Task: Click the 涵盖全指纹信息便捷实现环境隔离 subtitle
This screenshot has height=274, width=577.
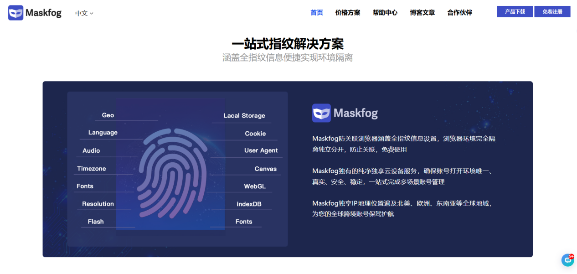Action: click(x=288, y=58)
